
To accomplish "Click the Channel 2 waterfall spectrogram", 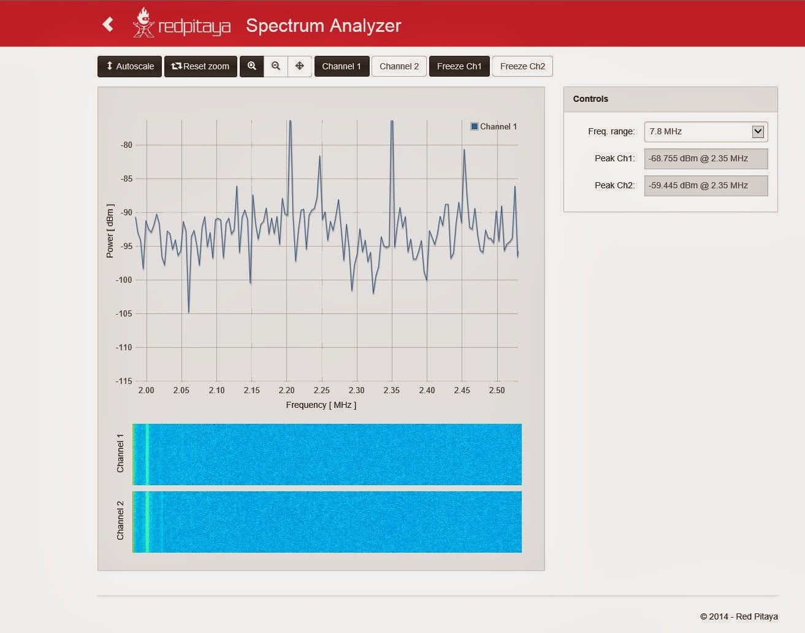I will (x=327, y=522).
